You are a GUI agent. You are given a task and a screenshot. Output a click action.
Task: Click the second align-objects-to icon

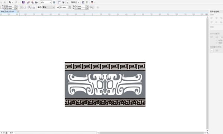(217, 37)
